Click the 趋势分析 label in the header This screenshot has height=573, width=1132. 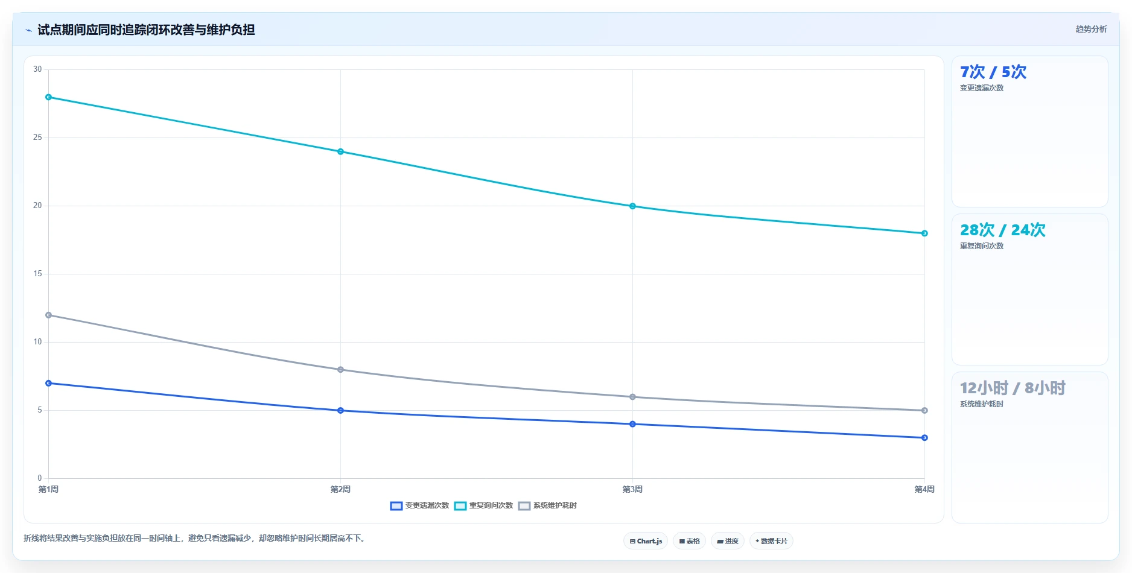pos(1091,29)
